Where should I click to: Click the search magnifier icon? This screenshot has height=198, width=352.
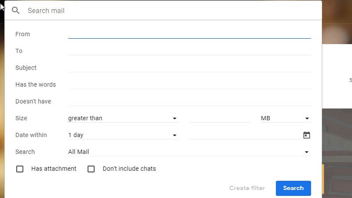[16, 10]
